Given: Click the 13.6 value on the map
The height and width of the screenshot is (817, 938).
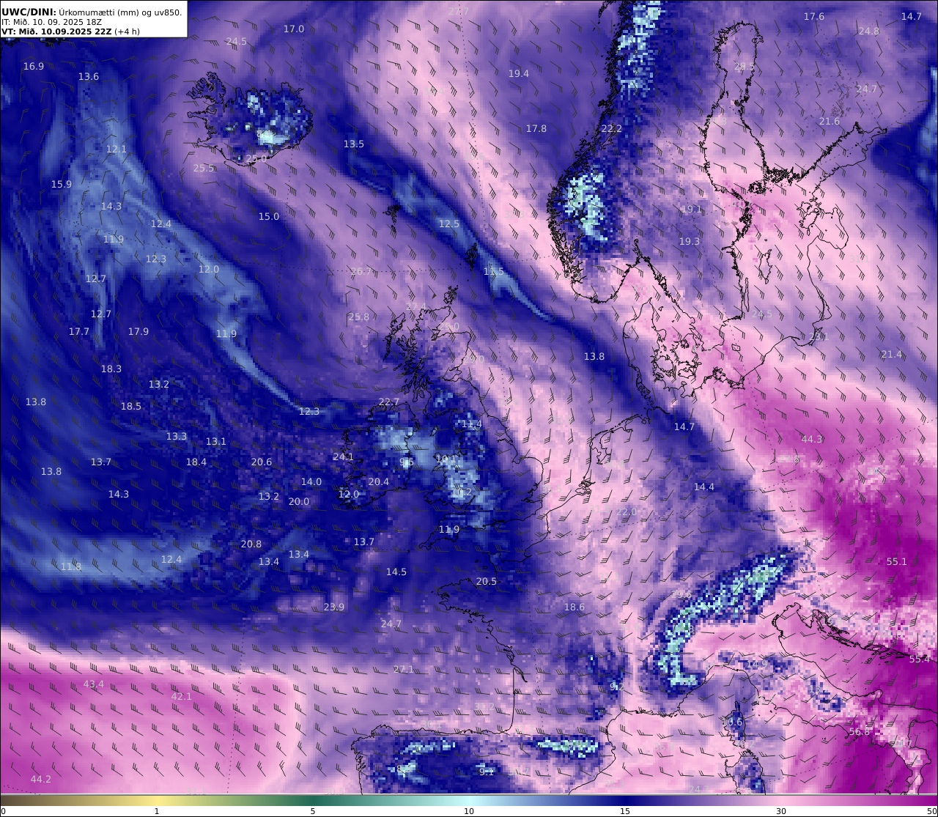Looking at the screenshot, I should [89, 77].
